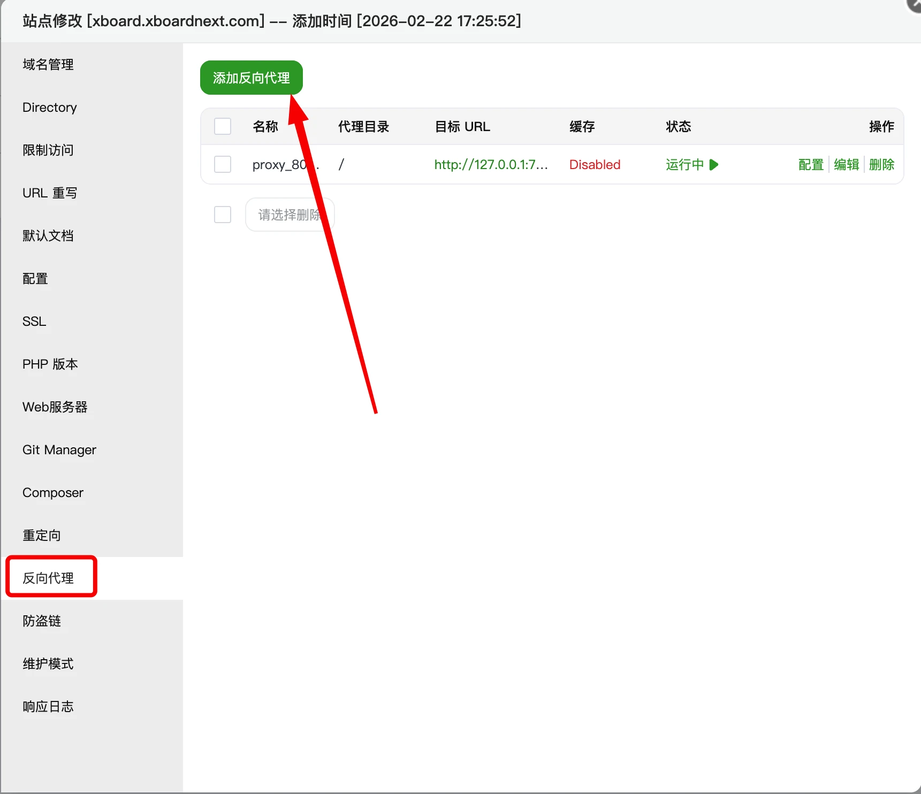This screenshot has width=921, height=794.
Task: Open the 请选择删除 batch action dropdown
Action: click(289, 215)
